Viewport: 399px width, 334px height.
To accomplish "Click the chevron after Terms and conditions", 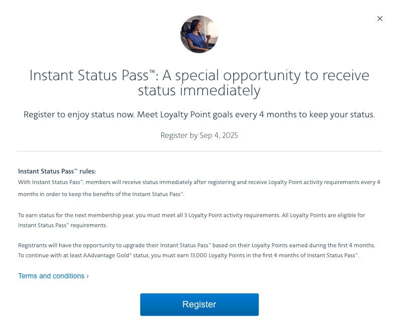I will tap(87, 276).
